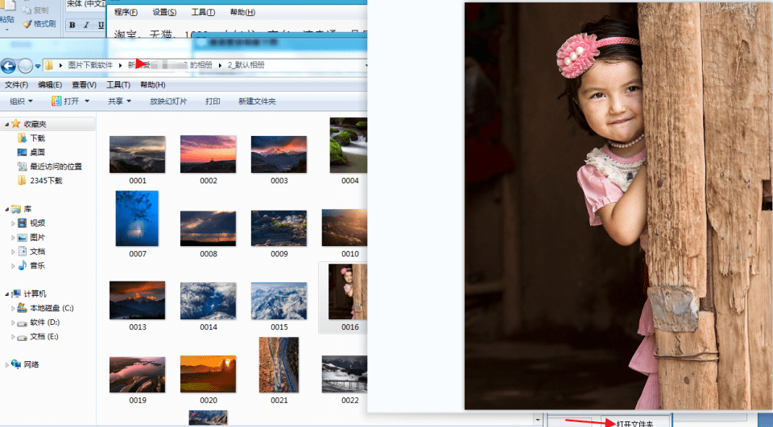Collapse the Computer (计算机) tree node

[x=7, y=294]
